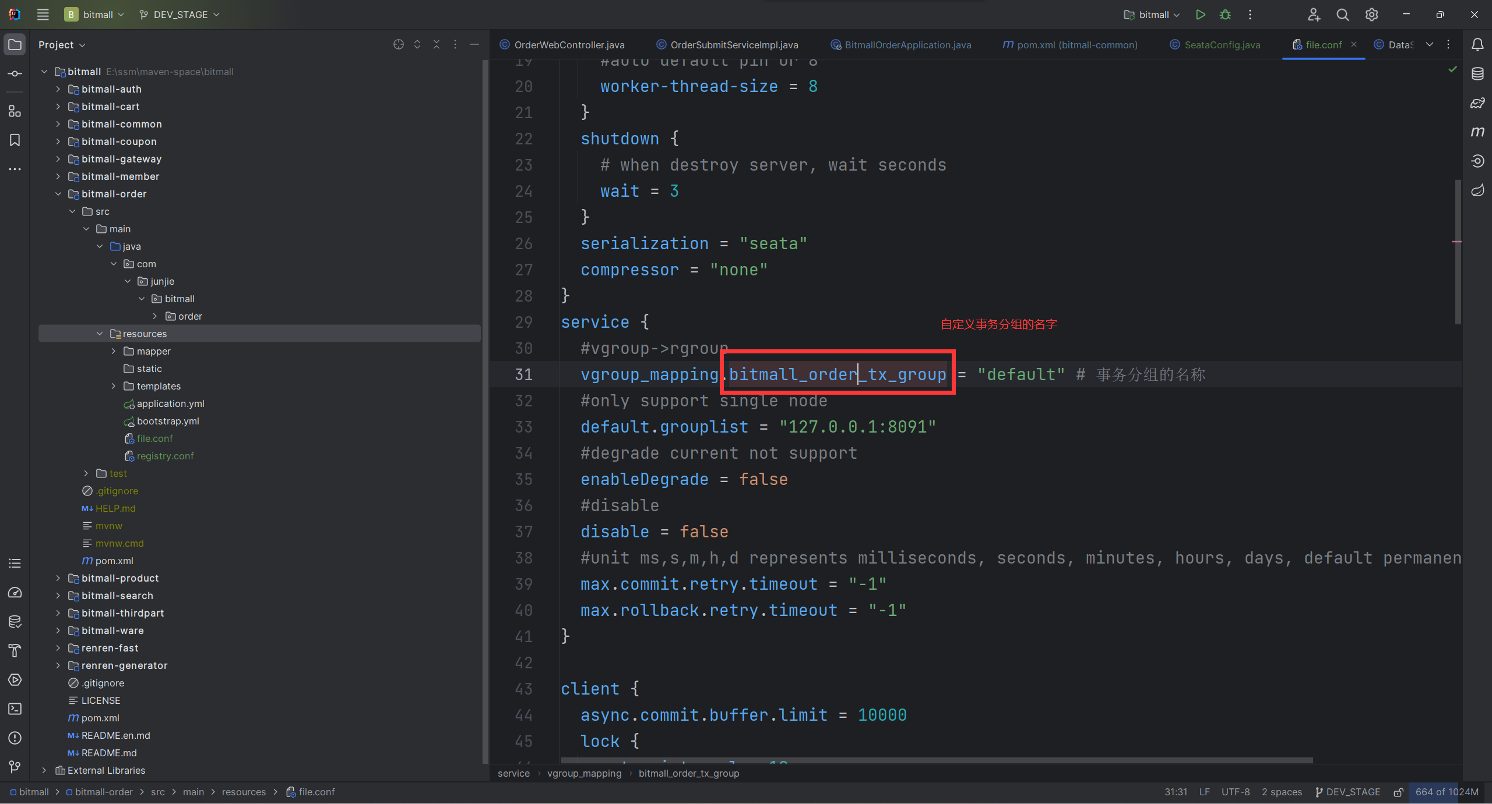Image resolution: width=1492 pixels, height=804 pixels.
Task: Change UTF-8 file encoding
Action: 1236,792
